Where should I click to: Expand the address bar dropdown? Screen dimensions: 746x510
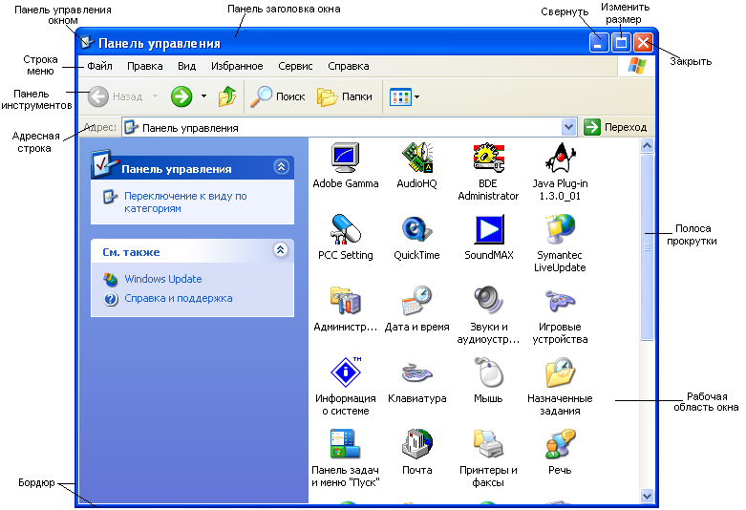click(568, 128)
